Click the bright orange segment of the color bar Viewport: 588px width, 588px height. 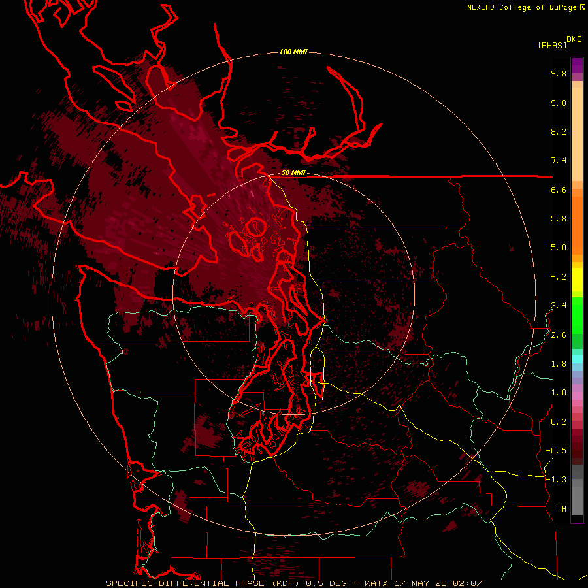[x=577, y=225]
